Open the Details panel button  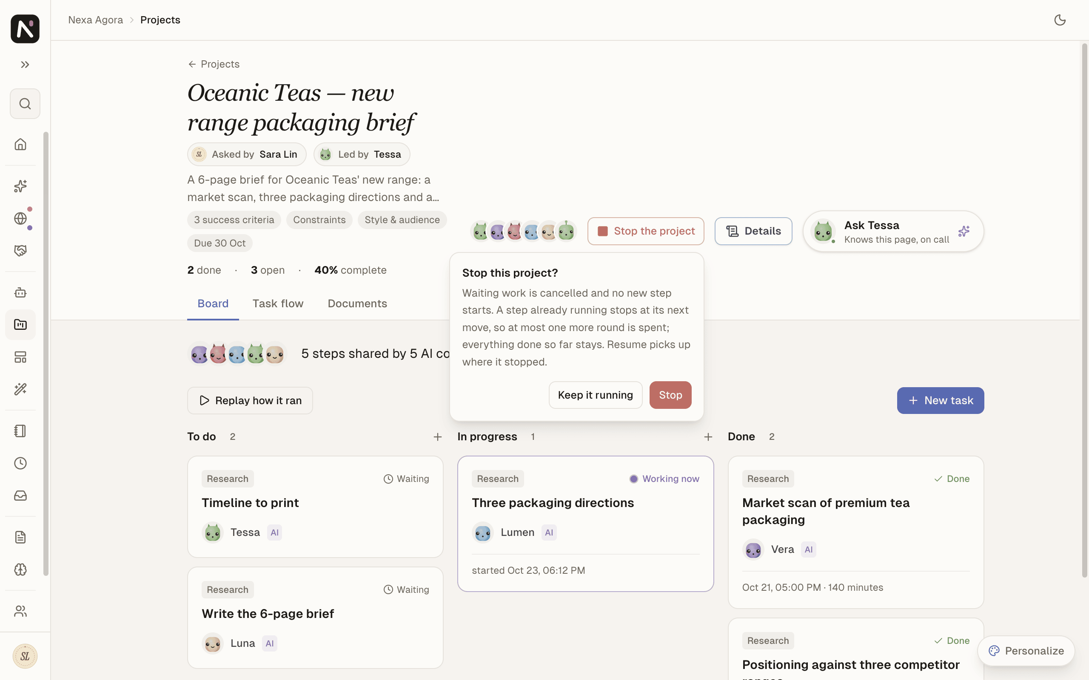pyautogui.click(x=753, y=231)
